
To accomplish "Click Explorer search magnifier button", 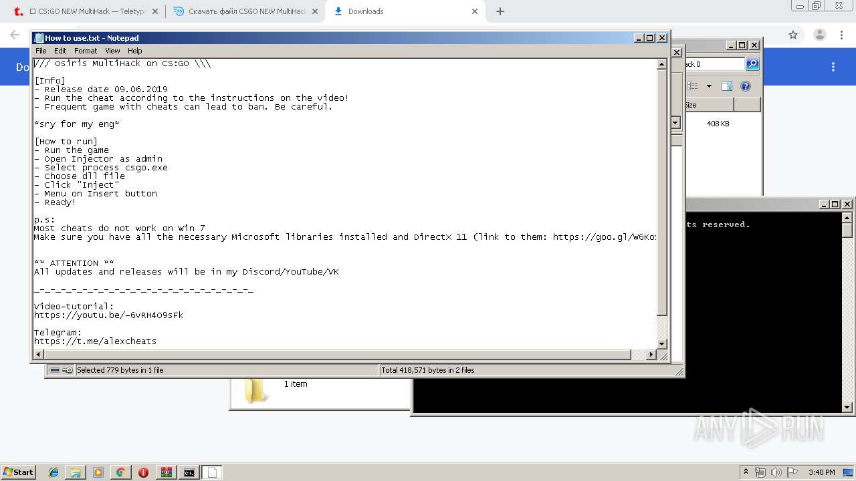I will coord(752,64).
